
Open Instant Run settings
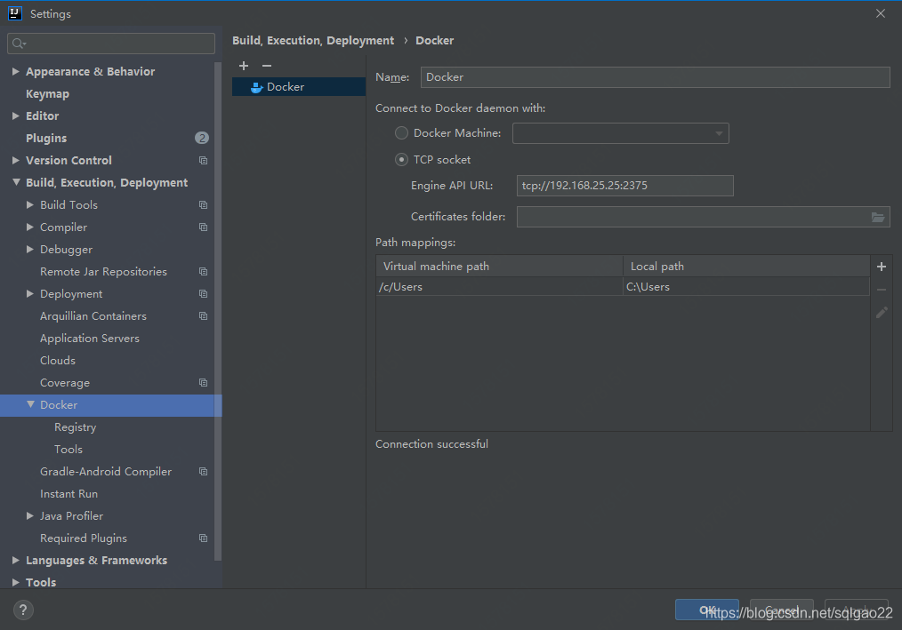point(69,494)
